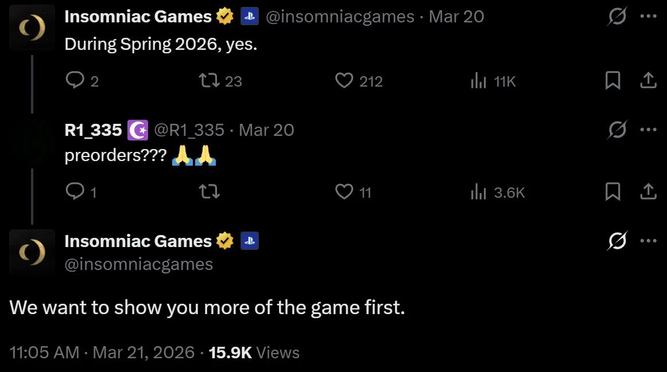This screenshot has width=667, height=372.
Task: Select the repost icon under the preorders reply
Action: pyautogui.click(x=209, y=192)
